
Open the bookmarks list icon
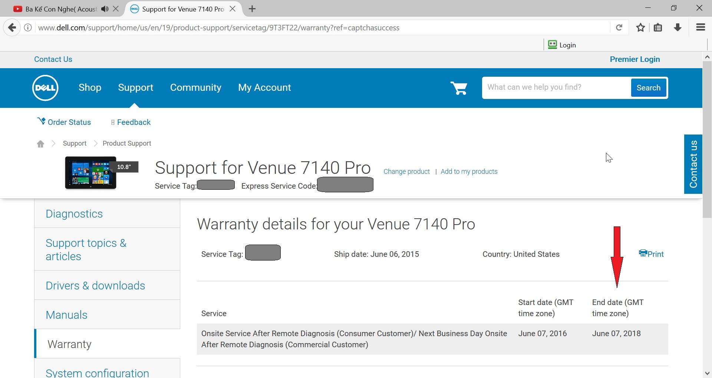click(x=658, y=27)
